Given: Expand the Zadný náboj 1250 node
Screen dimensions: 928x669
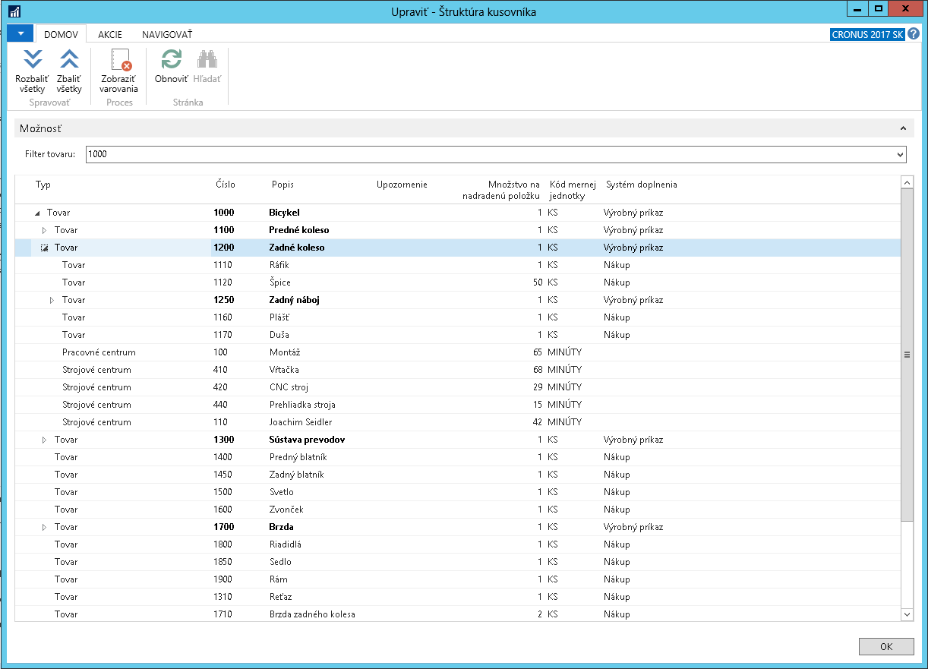Looking at the screenshot, I should pyautogui.click(x=52, y=300).
